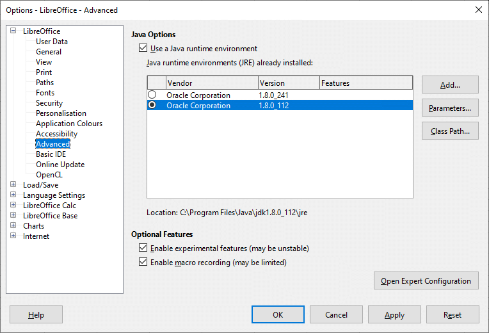Open Expert Configuration
Viewport: 489px width, 333px height.
click(x=426, y=281)
